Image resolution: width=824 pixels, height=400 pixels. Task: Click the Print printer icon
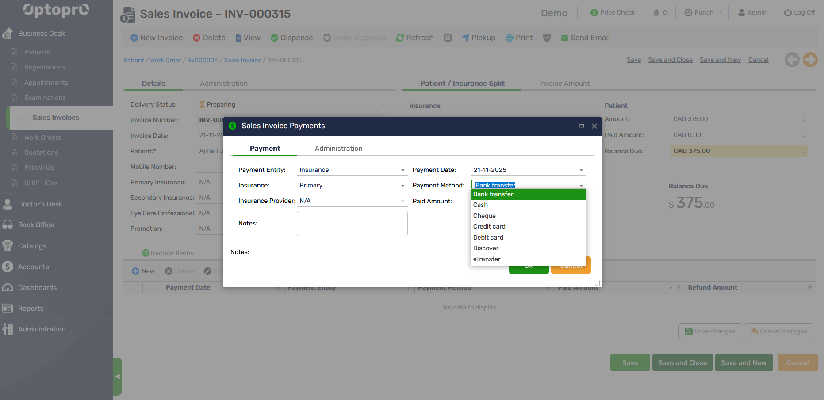click(x=510, y=38)
